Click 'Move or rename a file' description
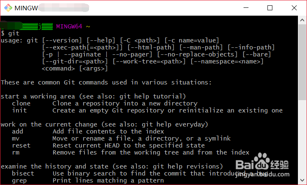307x185 pixels. click(x=142, y=138)
